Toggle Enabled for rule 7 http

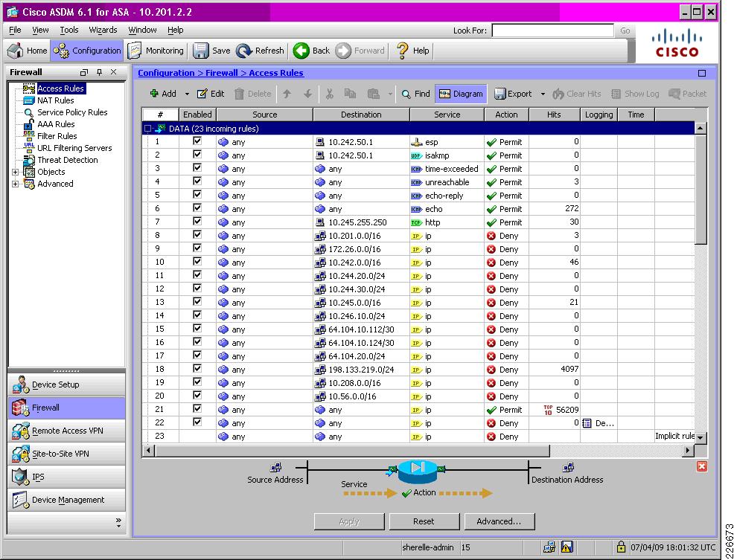coord(197,222)
